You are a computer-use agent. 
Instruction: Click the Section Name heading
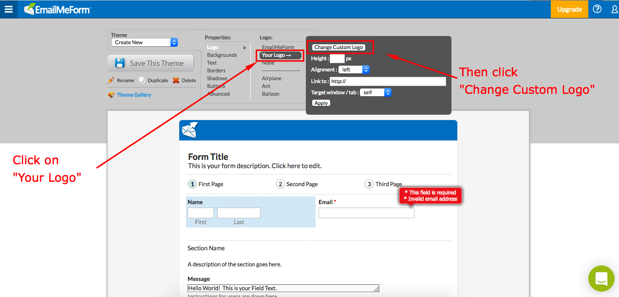[x=206, y=248]
